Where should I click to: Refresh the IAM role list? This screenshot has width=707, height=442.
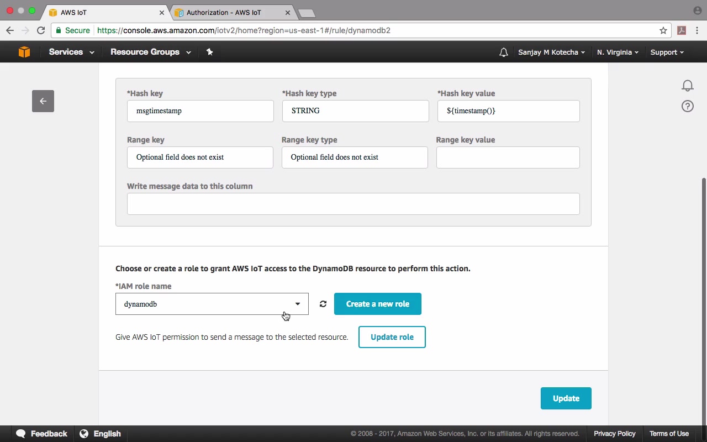coord(323,304)
